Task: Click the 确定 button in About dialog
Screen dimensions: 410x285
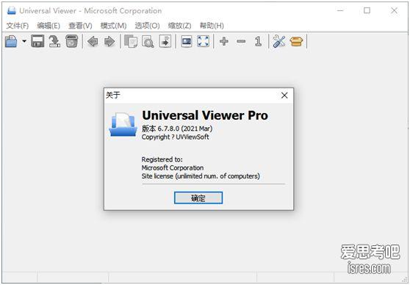Action: pyautogui.click(x=198, y=198)
